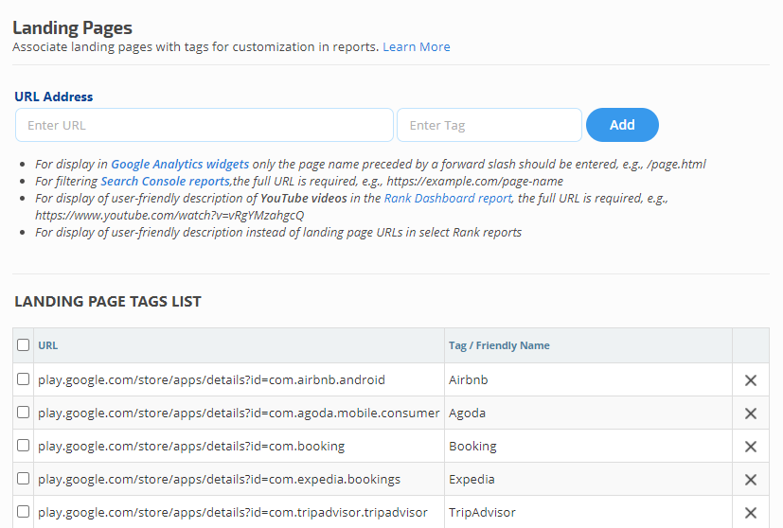
Task: Select the Agoda row checkbox
Action: (24, 413)
